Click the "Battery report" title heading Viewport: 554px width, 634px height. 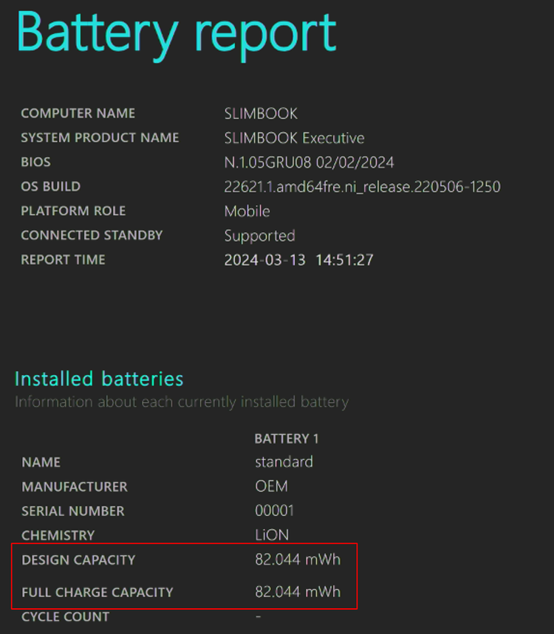177,35
